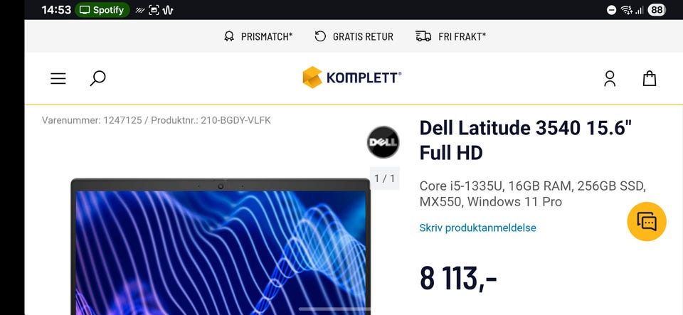The image size is (683, 315).
Task: Tap the Prismatch ribbon icon
Action: [x=228, y=36]
